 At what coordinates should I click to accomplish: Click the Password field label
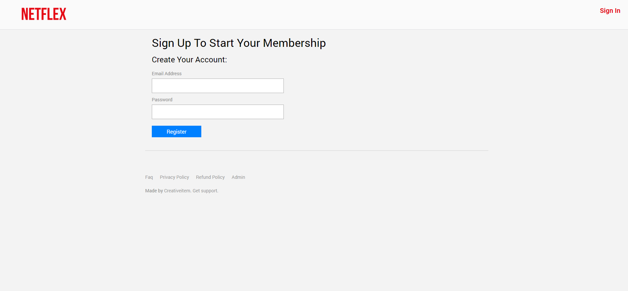[x=162, y=100]
